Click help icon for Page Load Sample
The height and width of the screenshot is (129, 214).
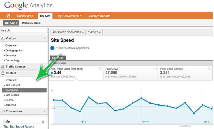coord(210,69)
